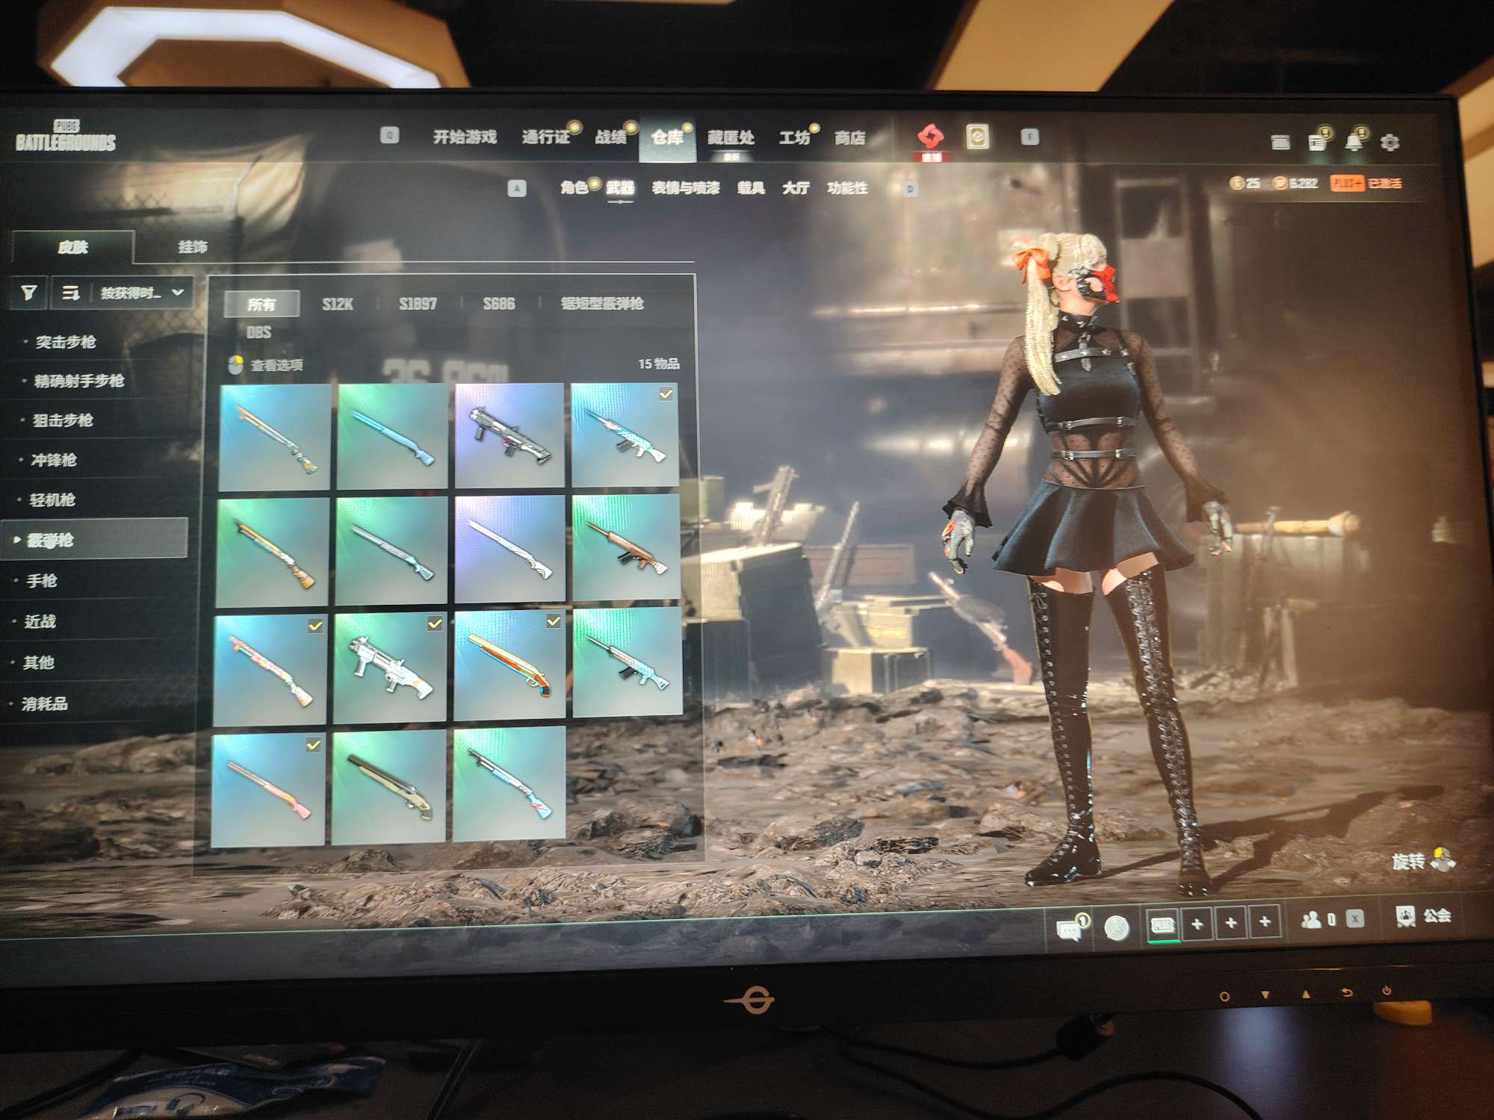Toggle checkmark on the white DBS skin
Image resolution: width=1494 pixels, height=1120 pixels.
[435, 623]
